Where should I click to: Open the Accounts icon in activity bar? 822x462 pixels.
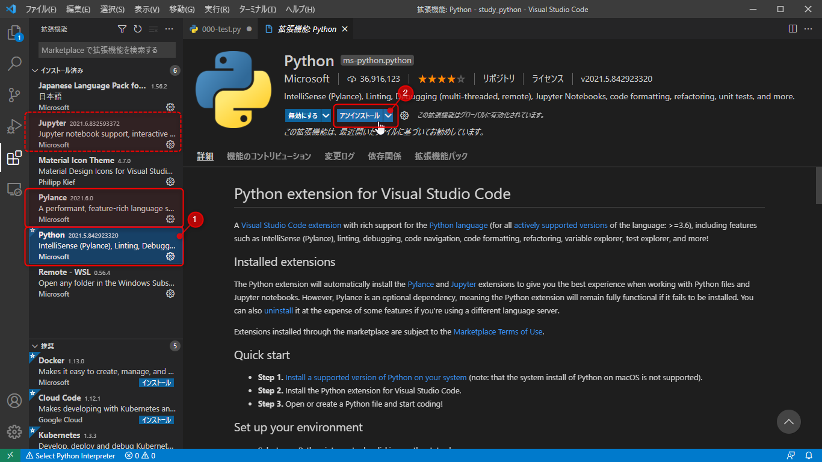[x=14, y=401]
